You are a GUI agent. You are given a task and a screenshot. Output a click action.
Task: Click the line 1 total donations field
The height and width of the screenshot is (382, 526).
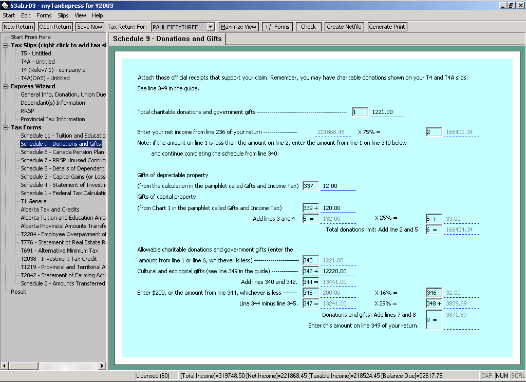[387, 112]
